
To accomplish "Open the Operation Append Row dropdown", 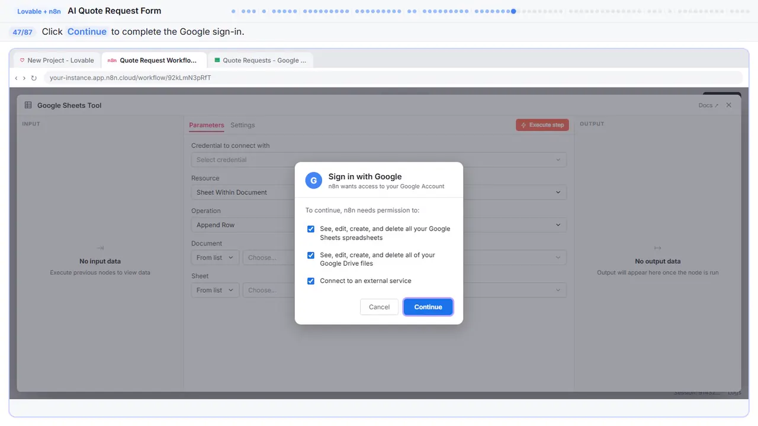I will [x=379, y=225].
